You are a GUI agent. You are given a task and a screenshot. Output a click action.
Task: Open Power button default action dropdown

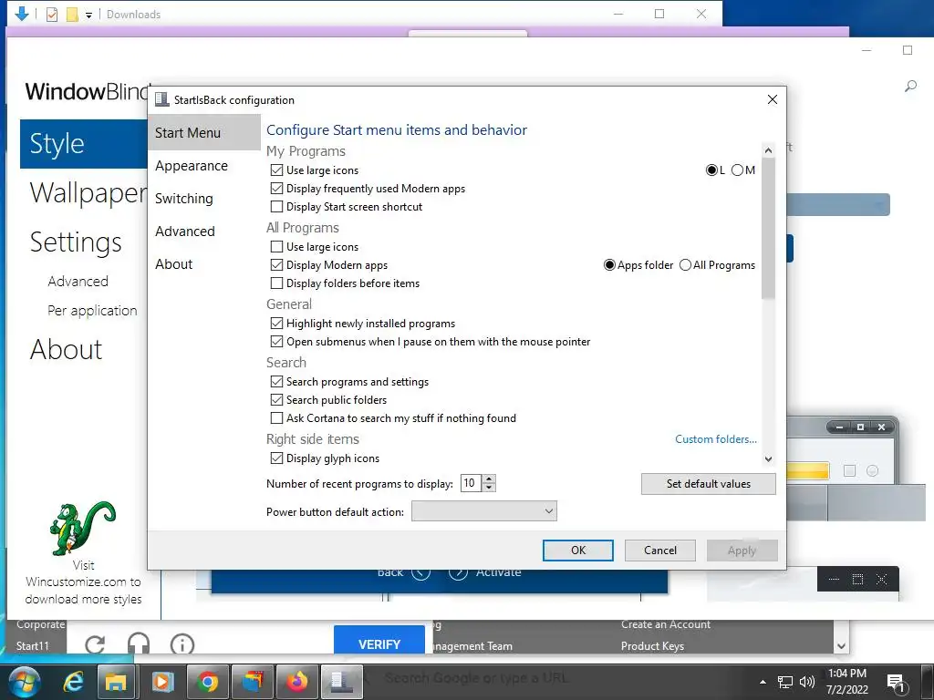pyautogui.click(x=483, y=511)
